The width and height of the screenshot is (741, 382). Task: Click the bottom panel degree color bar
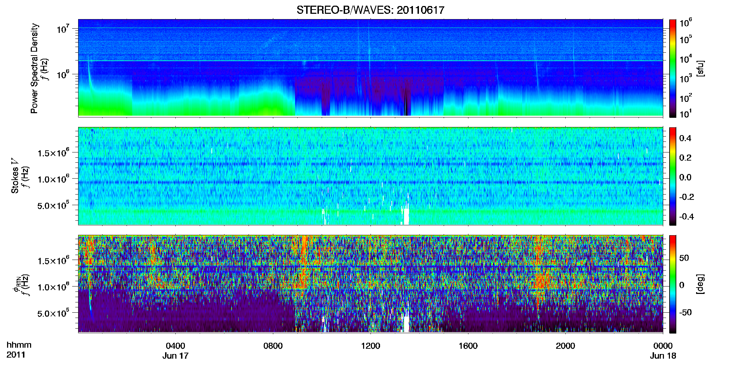pyautogui.click(x=673, y=284)
